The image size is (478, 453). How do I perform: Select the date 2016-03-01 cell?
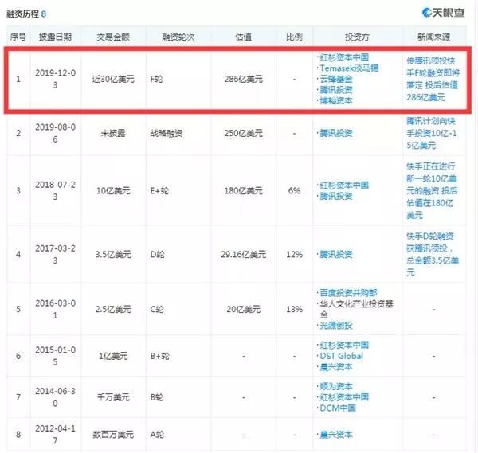(55, 309)
